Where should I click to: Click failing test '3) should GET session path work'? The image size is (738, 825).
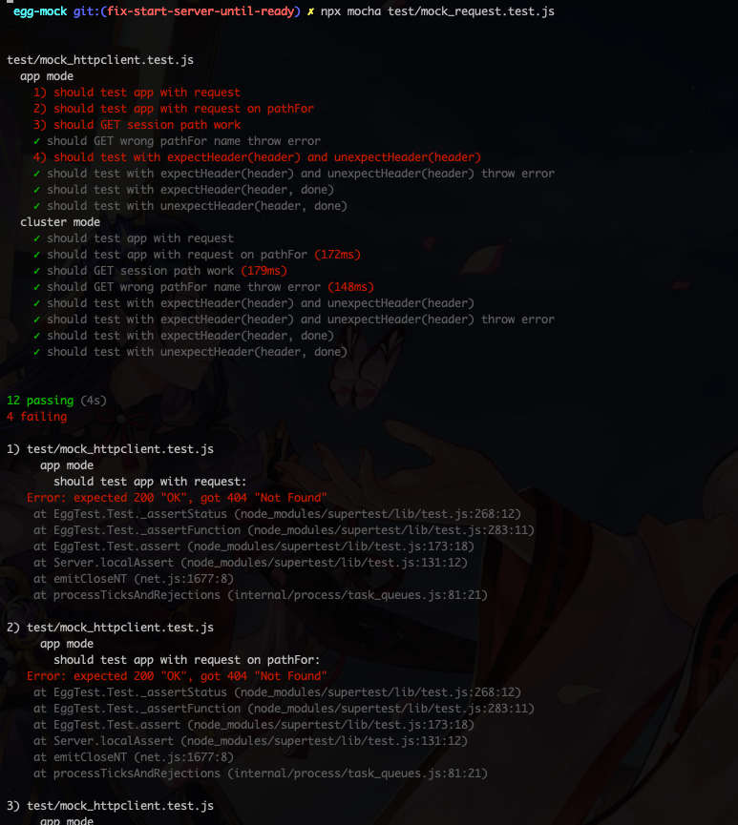point(137,125)
